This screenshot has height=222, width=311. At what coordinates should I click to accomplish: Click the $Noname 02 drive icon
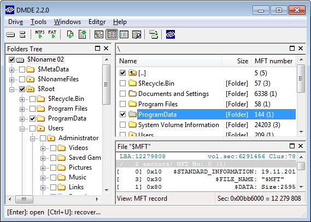[20, 60]
